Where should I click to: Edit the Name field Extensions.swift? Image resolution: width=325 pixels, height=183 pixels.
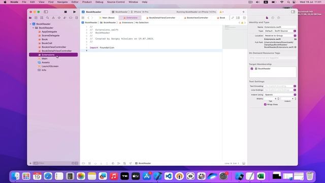tap(280, 27)
